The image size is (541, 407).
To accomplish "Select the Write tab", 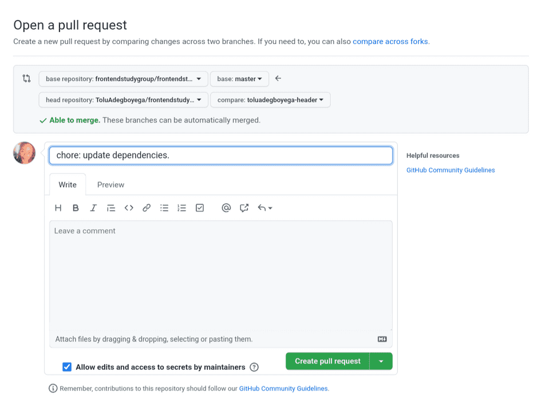I will click(x=68, y=184).
